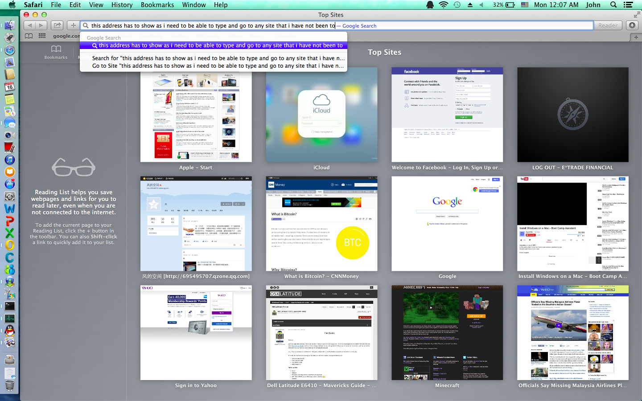This screenshot has width=642, height=401.
Task: Open Launchpad rocket icon in Dock
Action: coord(9,38)
